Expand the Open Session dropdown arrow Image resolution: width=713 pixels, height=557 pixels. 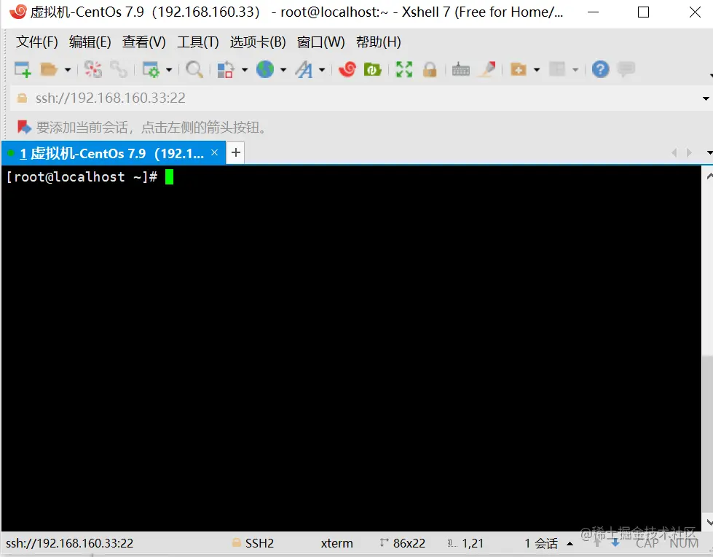[67, 70]
